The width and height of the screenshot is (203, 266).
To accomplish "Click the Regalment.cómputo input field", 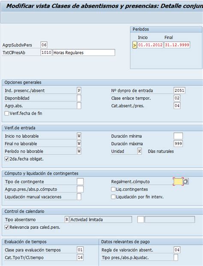I will [x=178, y=181].
